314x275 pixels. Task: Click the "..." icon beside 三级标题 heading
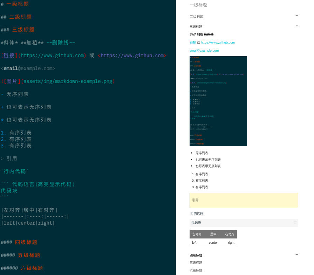[297, 26]
